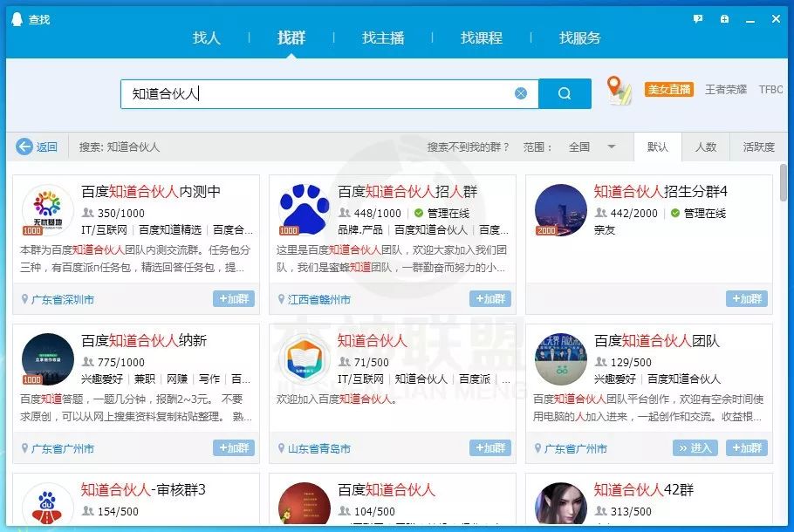Switch to 找主播 tab
Screen dimensions: 794x532
point(383,38)
